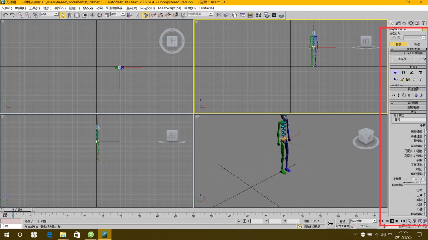Screen dimensions: 428x240
Task: Click the 混合器 button
Action: point(402,59)
